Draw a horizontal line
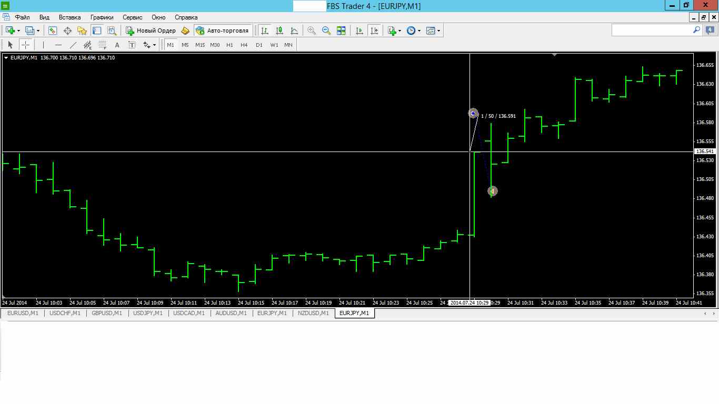Screen dimensions: 719x404 (x=58, y=45)
